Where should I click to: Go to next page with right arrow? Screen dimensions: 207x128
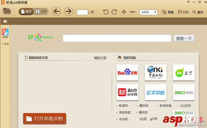tap(69, 12)
